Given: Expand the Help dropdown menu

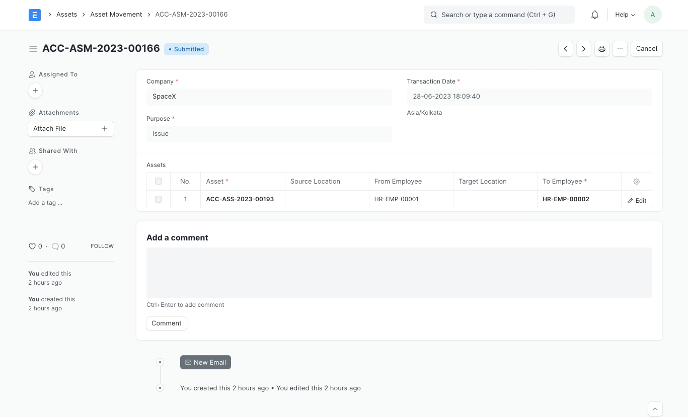Looking at the screenshot, I should pos(625,15).
